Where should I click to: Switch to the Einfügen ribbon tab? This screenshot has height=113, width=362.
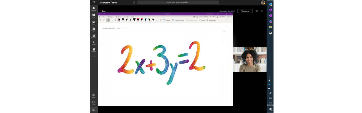(x=111, y=17)
